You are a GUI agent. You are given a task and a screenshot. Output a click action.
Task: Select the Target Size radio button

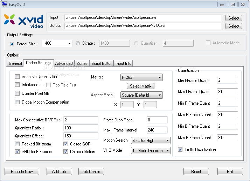(12, 44)
